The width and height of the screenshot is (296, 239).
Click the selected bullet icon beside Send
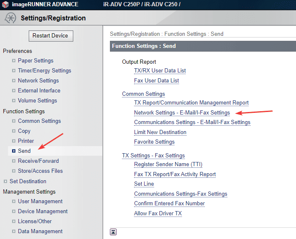pos(14,151)
